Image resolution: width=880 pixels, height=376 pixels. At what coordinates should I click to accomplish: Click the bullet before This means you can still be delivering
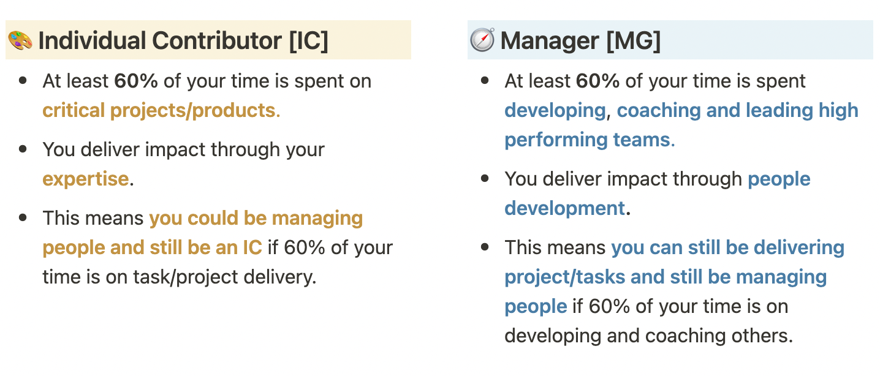pyautogui.click(x=486, y=247)
